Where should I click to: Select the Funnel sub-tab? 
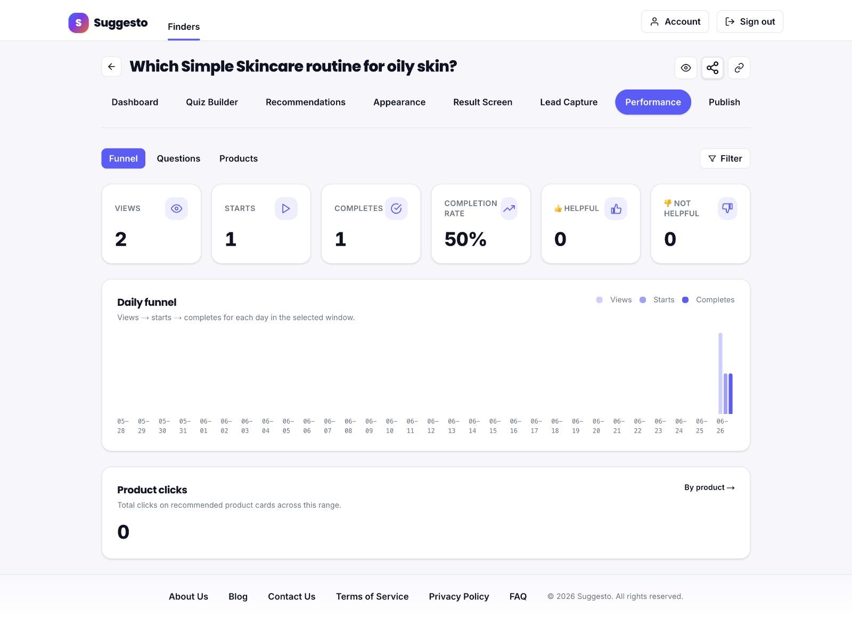click(x=124, y=158)
